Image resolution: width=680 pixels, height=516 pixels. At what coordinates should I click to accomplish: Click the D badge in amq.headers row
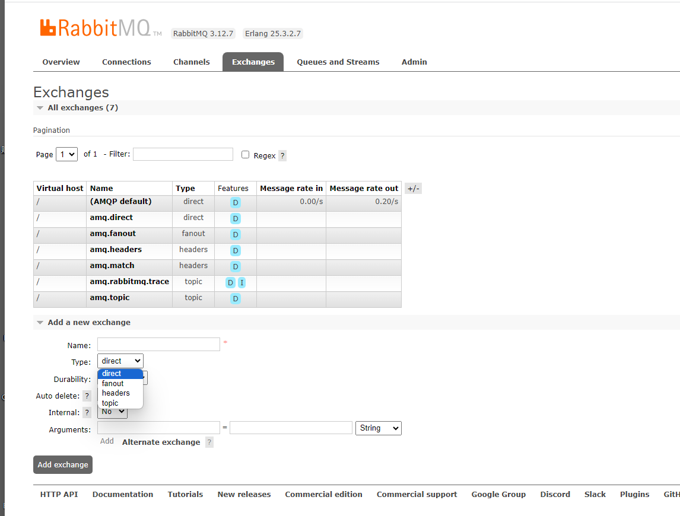(236, 251)
